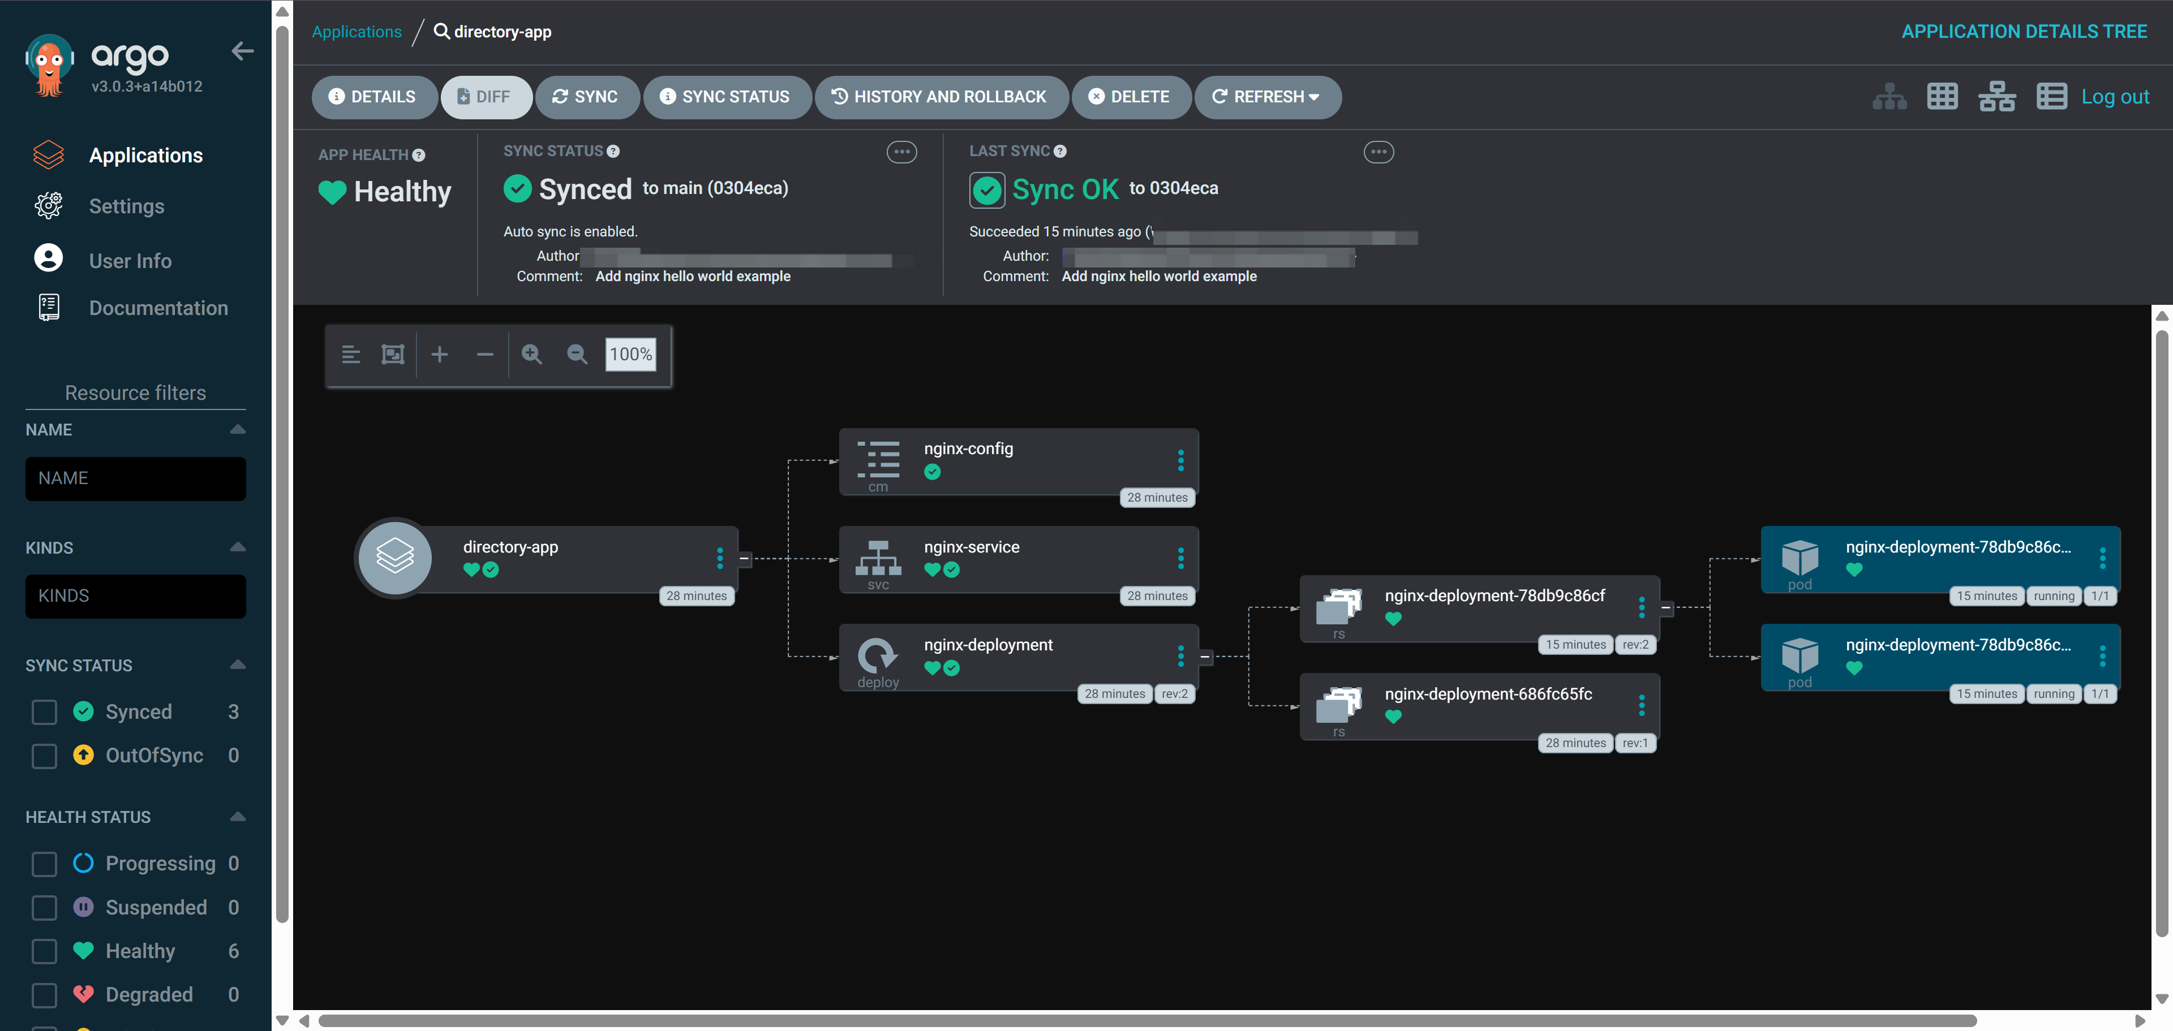Screen dimensions: 2173x1031
Task: Check the Suspended filter checkbox
Action: tap(44, 908)
